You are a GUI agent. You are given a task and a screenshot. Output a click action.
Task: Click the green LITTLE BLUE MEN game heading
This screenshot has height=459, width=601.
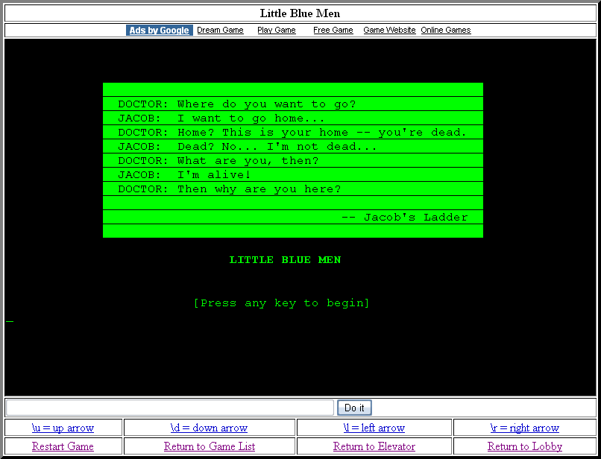285,260
